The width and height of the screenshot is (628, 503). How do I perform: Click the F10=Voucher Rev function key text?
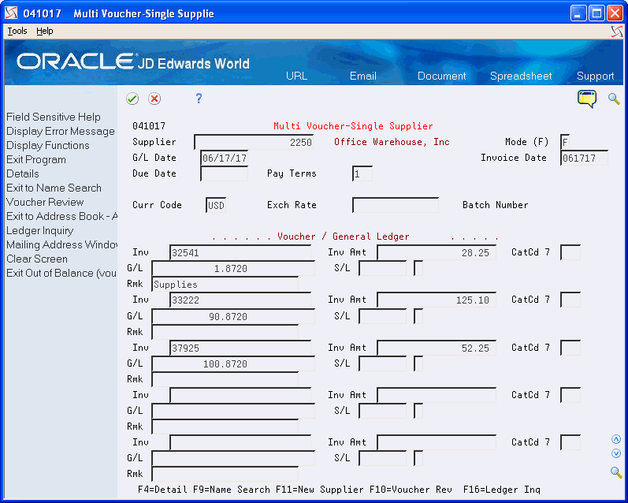(x=411, y=490)
